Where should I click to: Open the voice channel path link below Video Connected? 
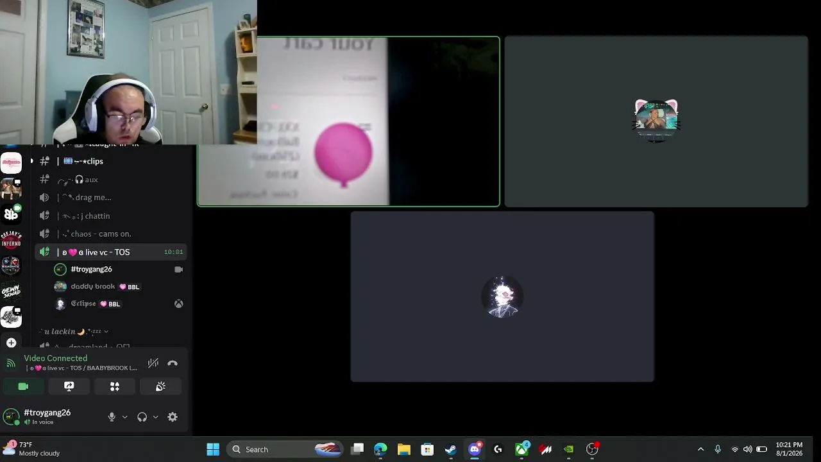pyautogui.click(x=81, y=368)
